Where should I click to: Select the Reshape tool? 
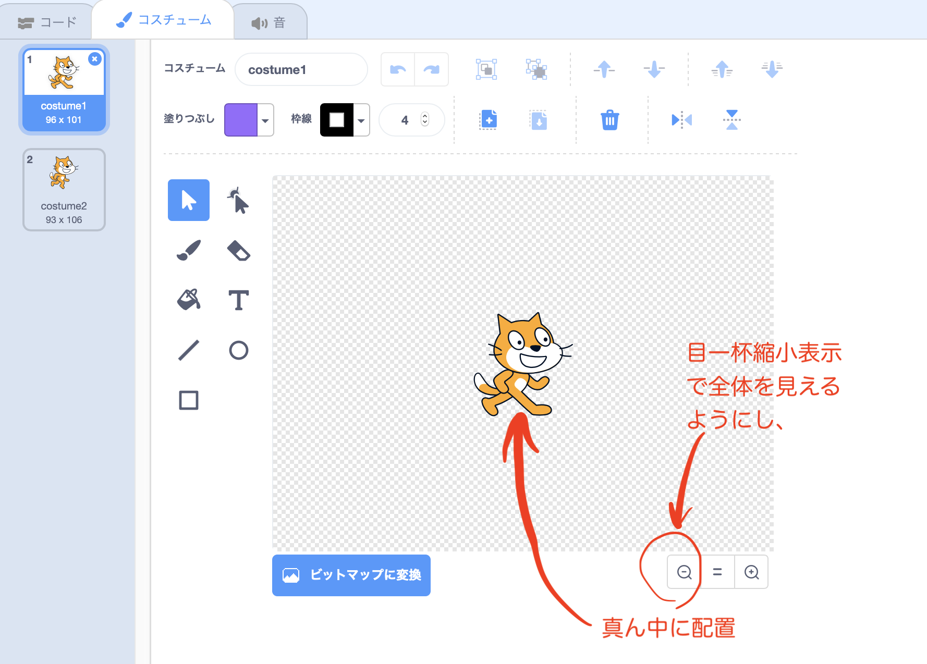pyautogui.click(x=238, y=200)
